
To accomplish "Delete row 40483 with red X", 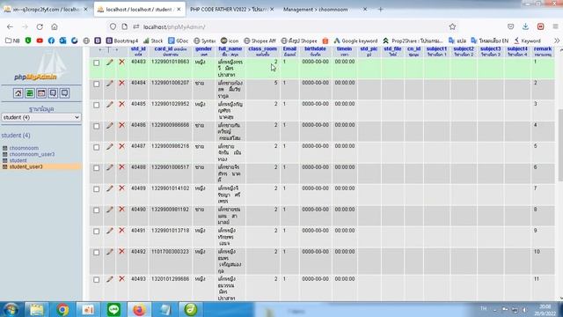I will point(121,62).
